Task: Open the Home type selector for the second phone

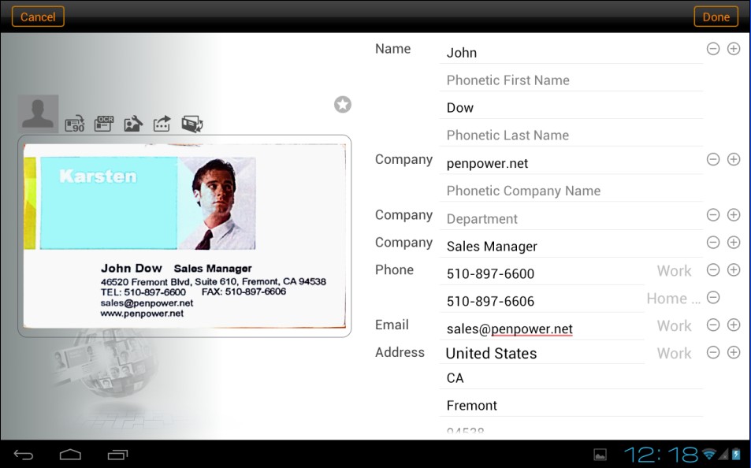Action: pyautogui.click(x=673, y=299)
